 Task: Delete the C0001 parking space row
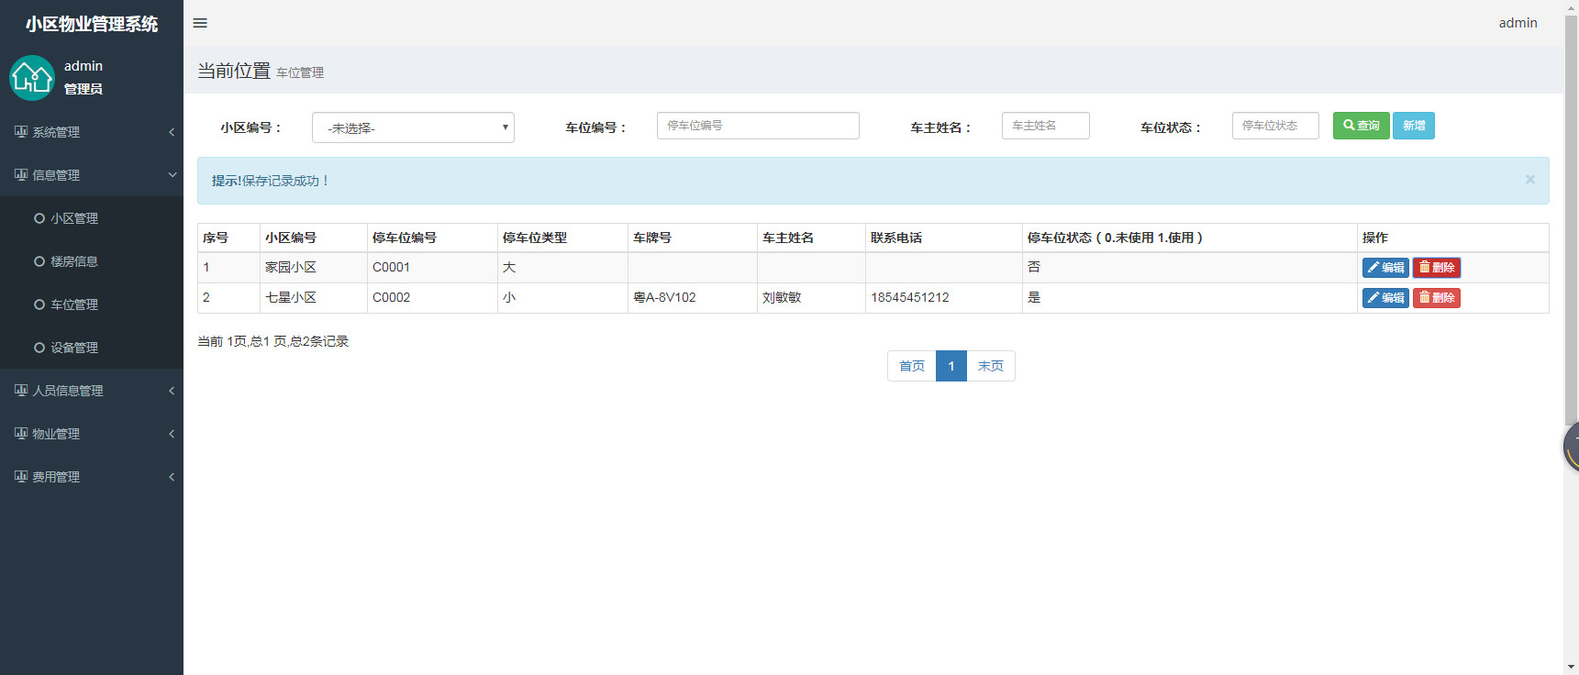pyautogui.click(x=1437, y=268)
